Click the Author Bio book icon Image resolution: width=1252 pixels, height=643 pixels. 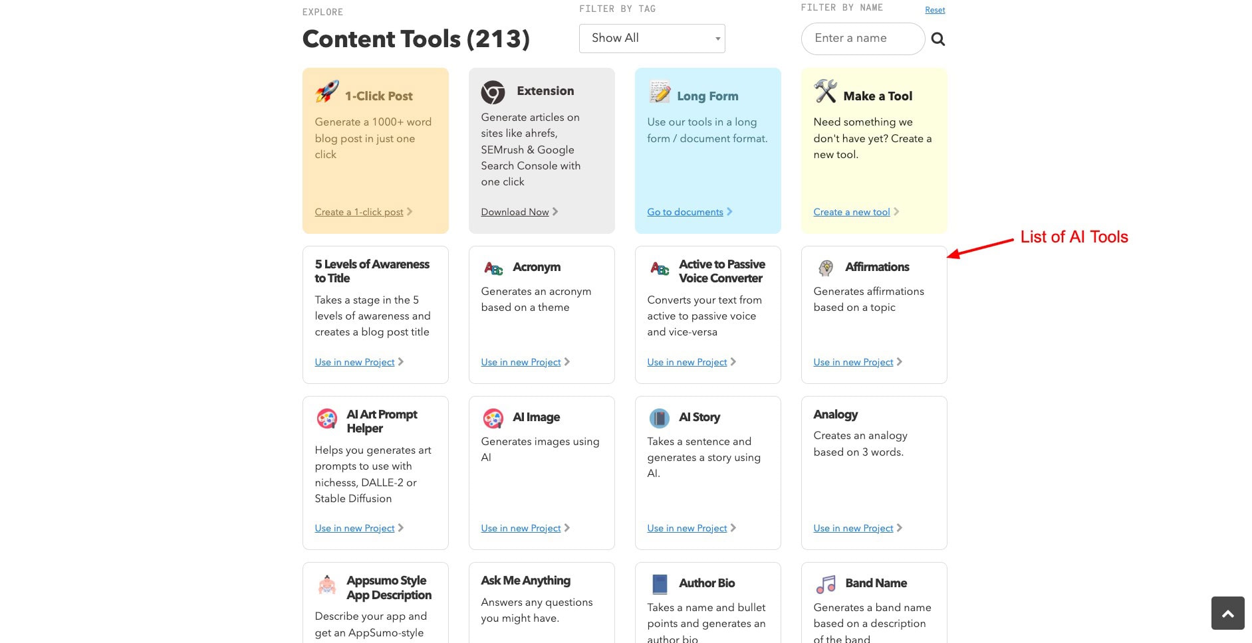click(x=660, y=585)
